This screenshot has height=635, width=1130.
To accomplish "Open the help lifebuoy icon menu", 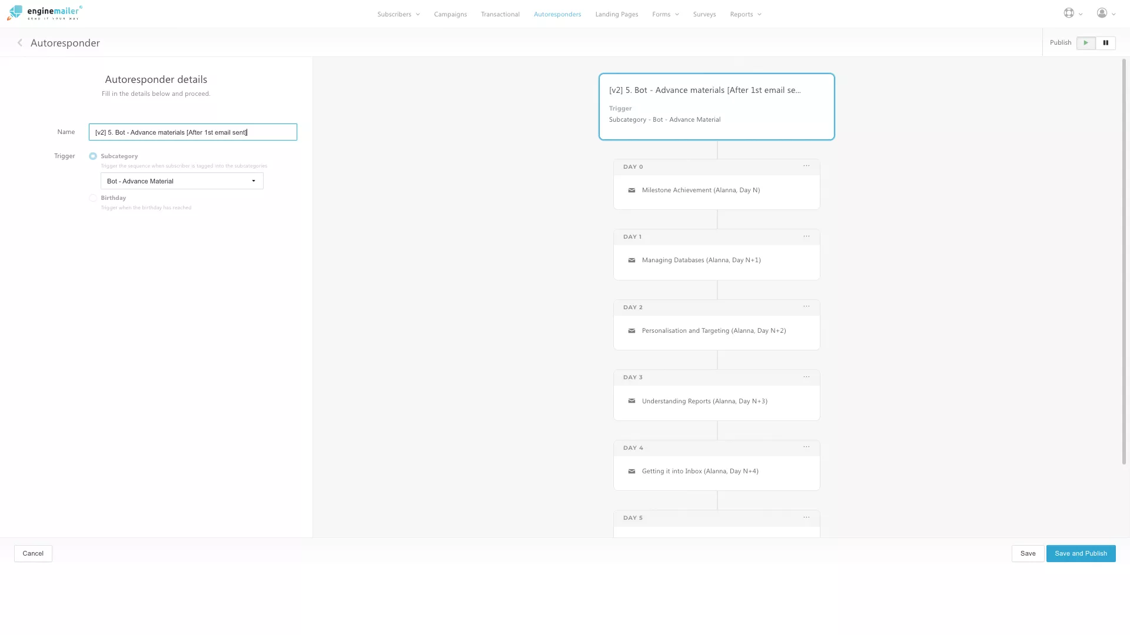I will click(x=1069, y=14).
